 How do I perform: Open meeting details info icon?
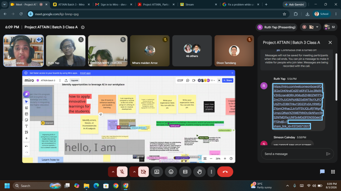83,27
